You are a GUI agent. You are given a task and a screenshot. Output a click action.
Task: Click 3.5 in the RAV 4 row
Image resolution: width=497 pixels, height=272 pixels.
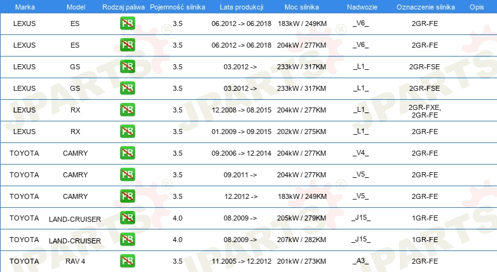(x=177, y=261)
